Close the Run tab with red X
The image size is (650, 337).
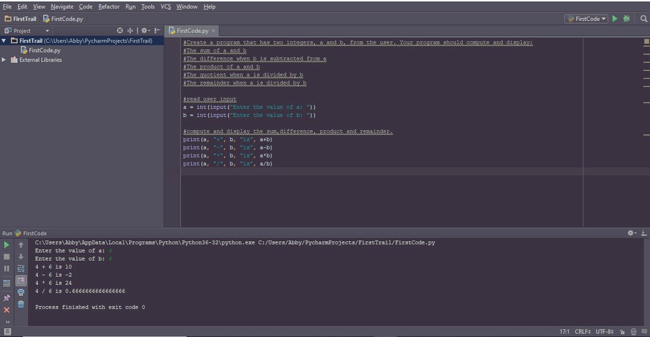pos(6,310)
